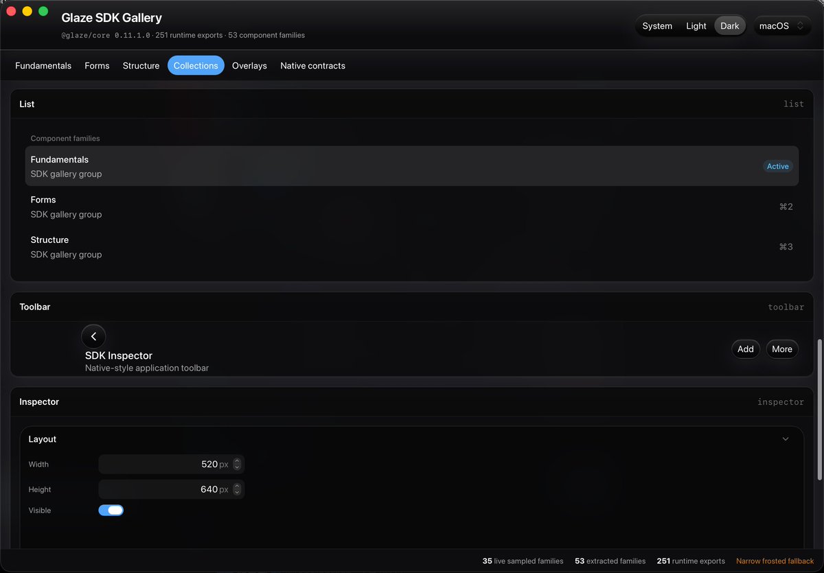The width and height of the screenshot is (824, 573).
Task: Click the Add toolbar button
Action: pos(746,349)
